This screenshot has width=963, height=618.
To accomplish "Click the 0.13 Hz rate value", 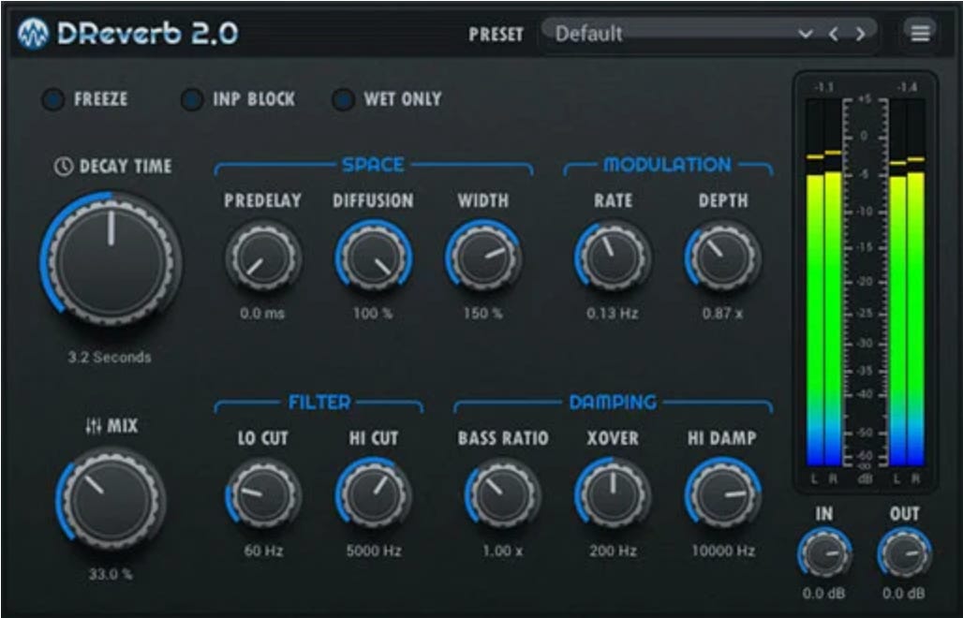I will (613, 313).
